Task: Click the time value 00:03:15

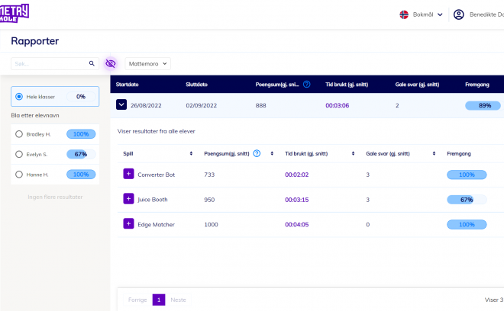Action: click(297, 200)
